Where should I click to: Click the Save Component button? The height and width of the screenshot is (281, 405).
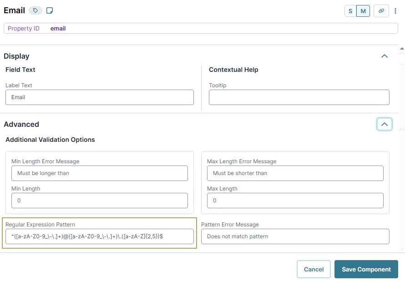pos(366,269)
